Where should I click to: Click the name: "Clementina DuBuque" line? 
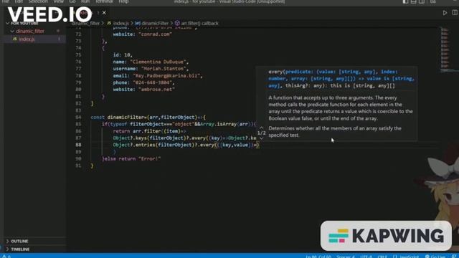coord(151,62)
